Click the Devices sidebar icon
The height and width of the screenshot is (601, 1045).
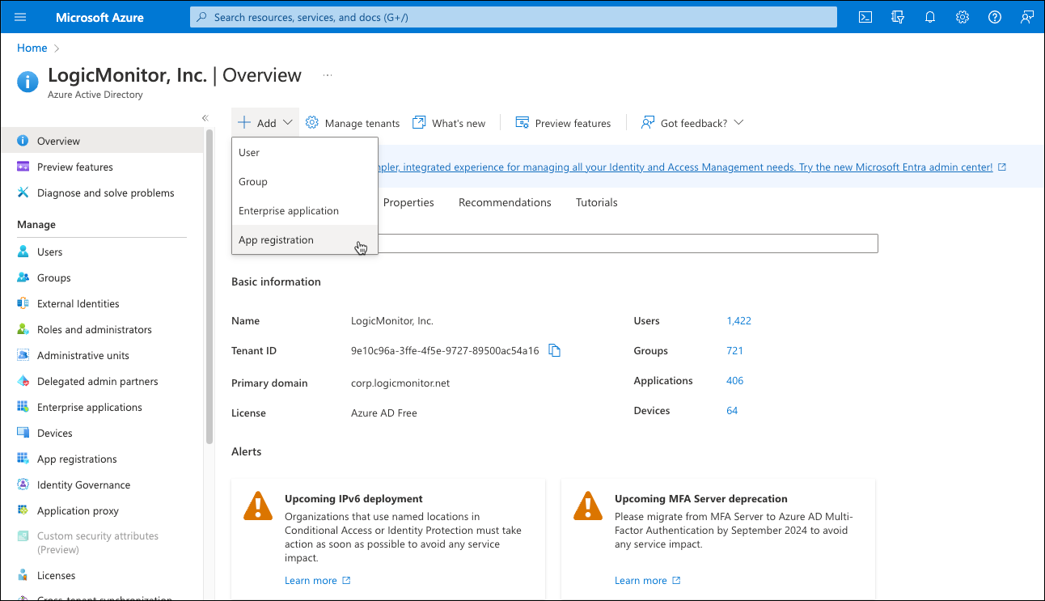tap(23, 433)
